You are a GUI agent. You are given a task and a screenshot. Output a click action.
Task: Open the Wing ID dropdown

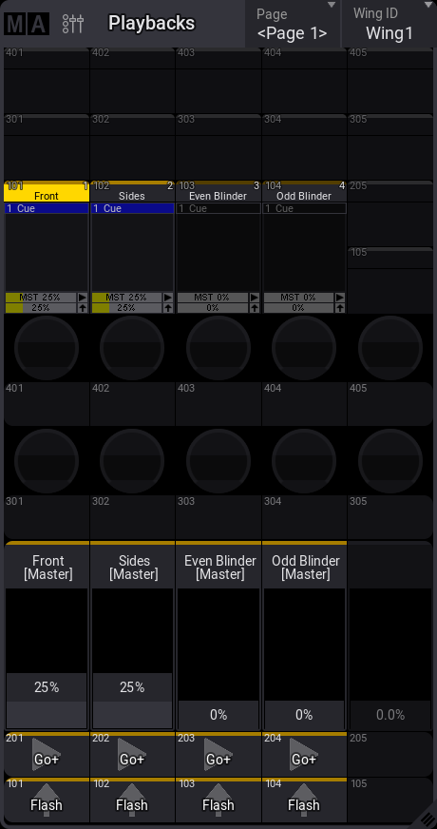coord(389,24)
